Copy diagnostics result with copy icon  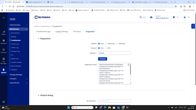click(128, 65)
